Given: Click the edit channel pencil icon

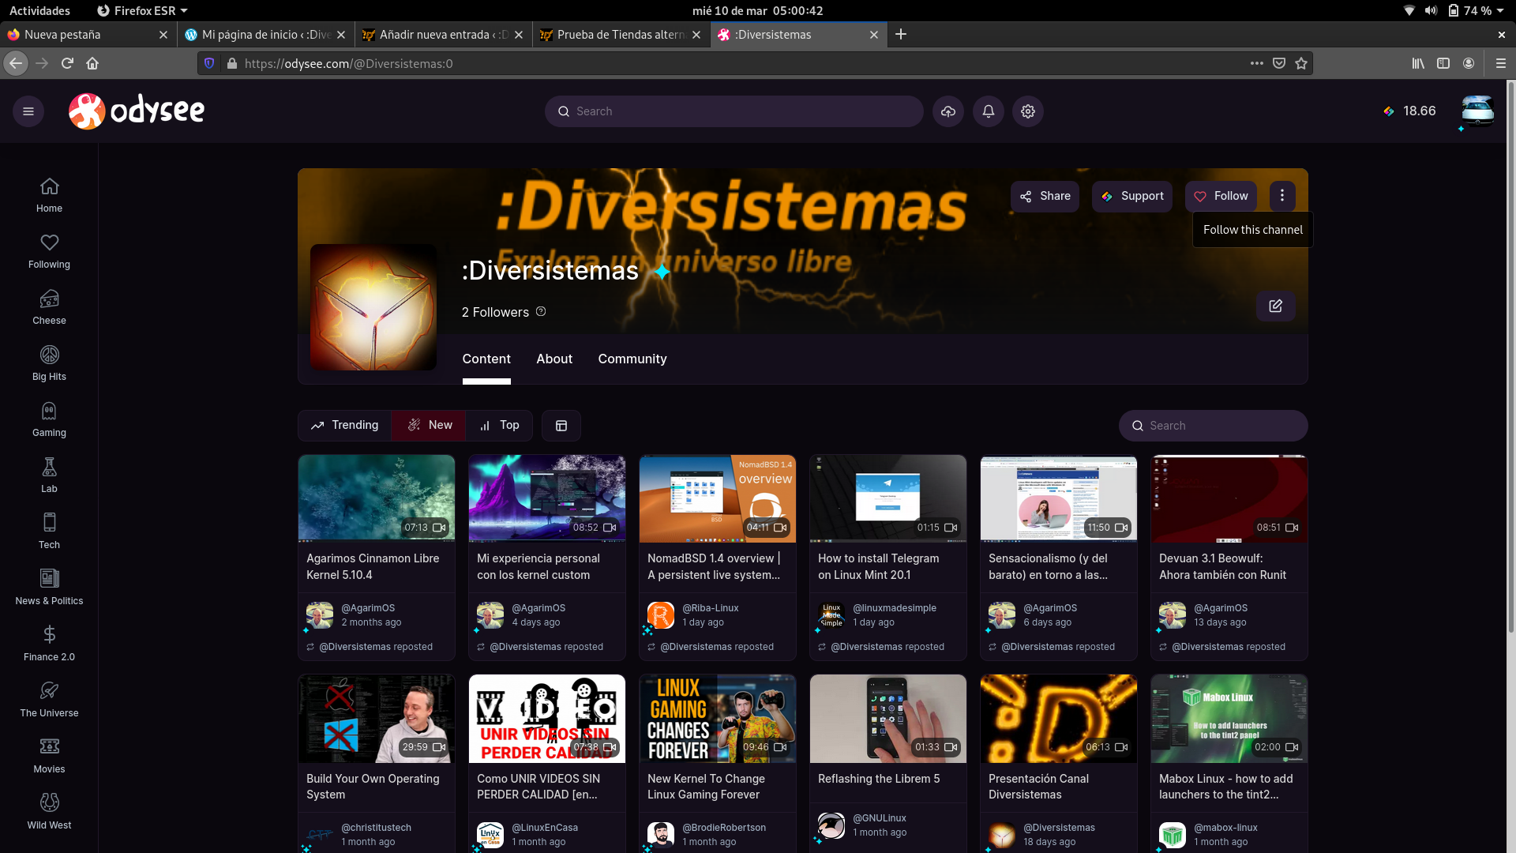Looking at the screenshot, I should pyautogui.click(x=1275, y=306).
